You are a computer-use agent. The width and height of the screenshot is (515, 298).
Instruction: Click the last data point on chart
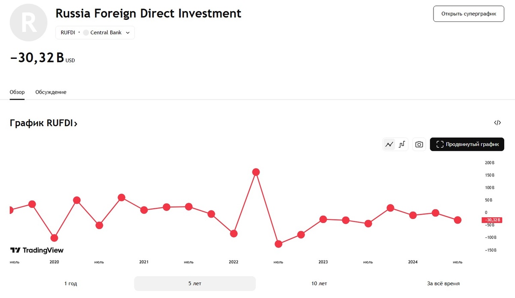[457, 220]
